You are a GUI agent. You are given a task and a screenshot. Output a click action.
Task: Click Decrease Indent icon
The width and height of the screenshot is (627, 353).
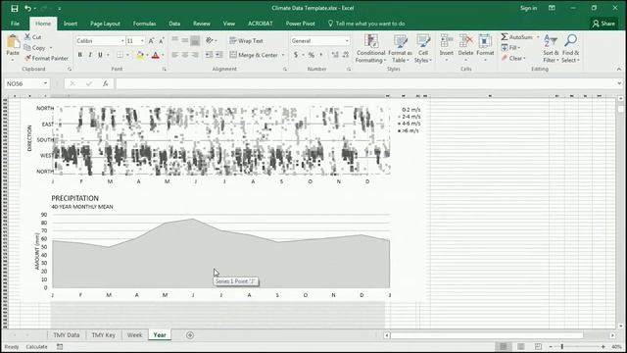pyautogui.click(x=209, y=55)
